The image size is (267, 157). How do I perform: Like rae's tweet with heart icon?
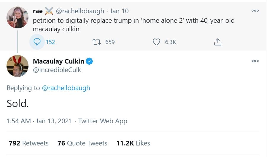click(x=156, y=42)
